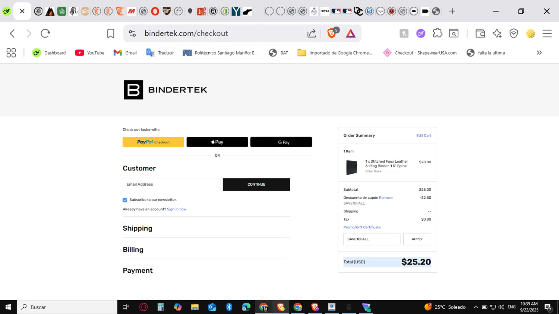Bookmark this page with the bookmark icon
The width and height of the screenshot is (559, 314).
coord(111,33)
